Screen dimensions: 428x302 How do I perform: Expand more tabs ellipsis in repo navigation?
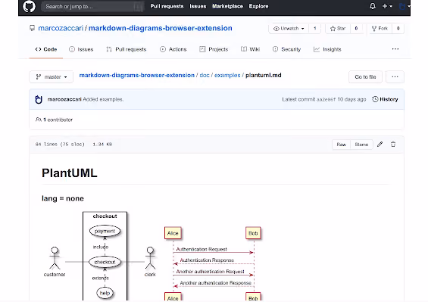[x=395, y=49]
